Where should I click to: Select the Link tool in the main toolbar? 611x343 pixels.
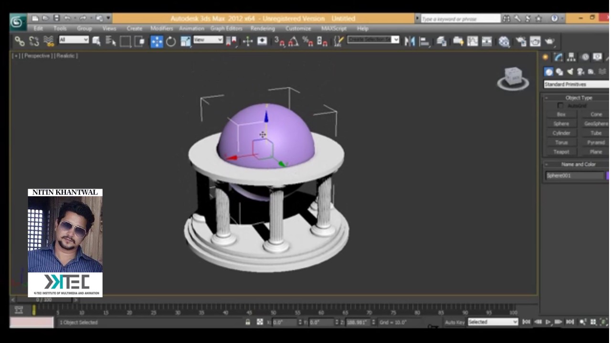pyautogui.click(x=19, y=41)
